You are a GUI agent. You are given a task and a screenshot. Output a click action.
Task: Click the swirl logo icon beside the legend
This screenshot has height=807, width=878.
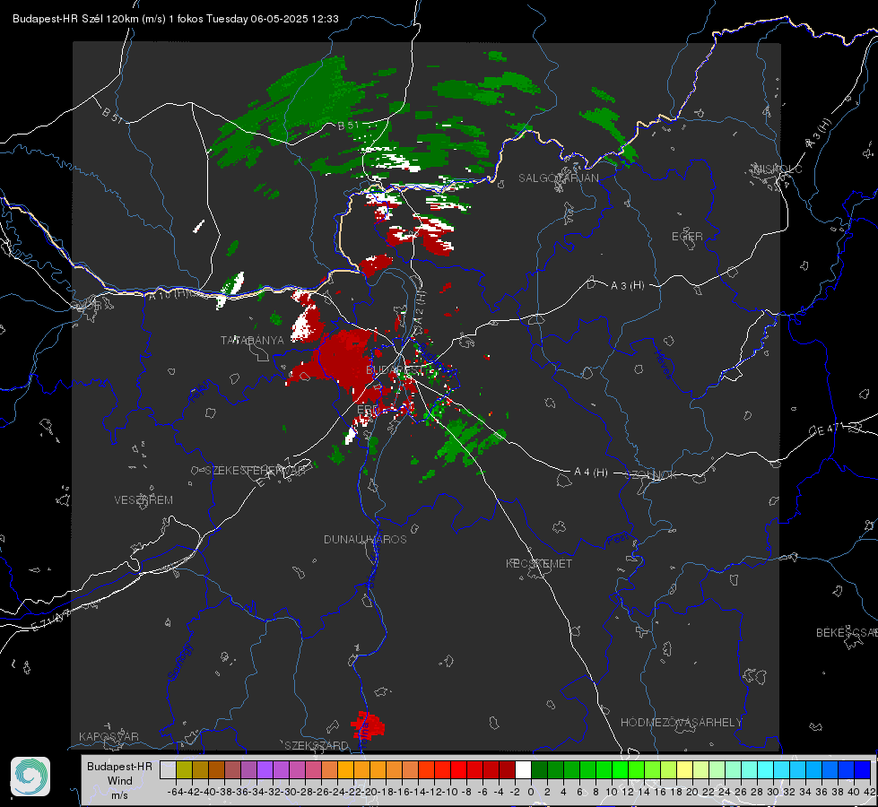pyautogui.click(x=30, y=777)
